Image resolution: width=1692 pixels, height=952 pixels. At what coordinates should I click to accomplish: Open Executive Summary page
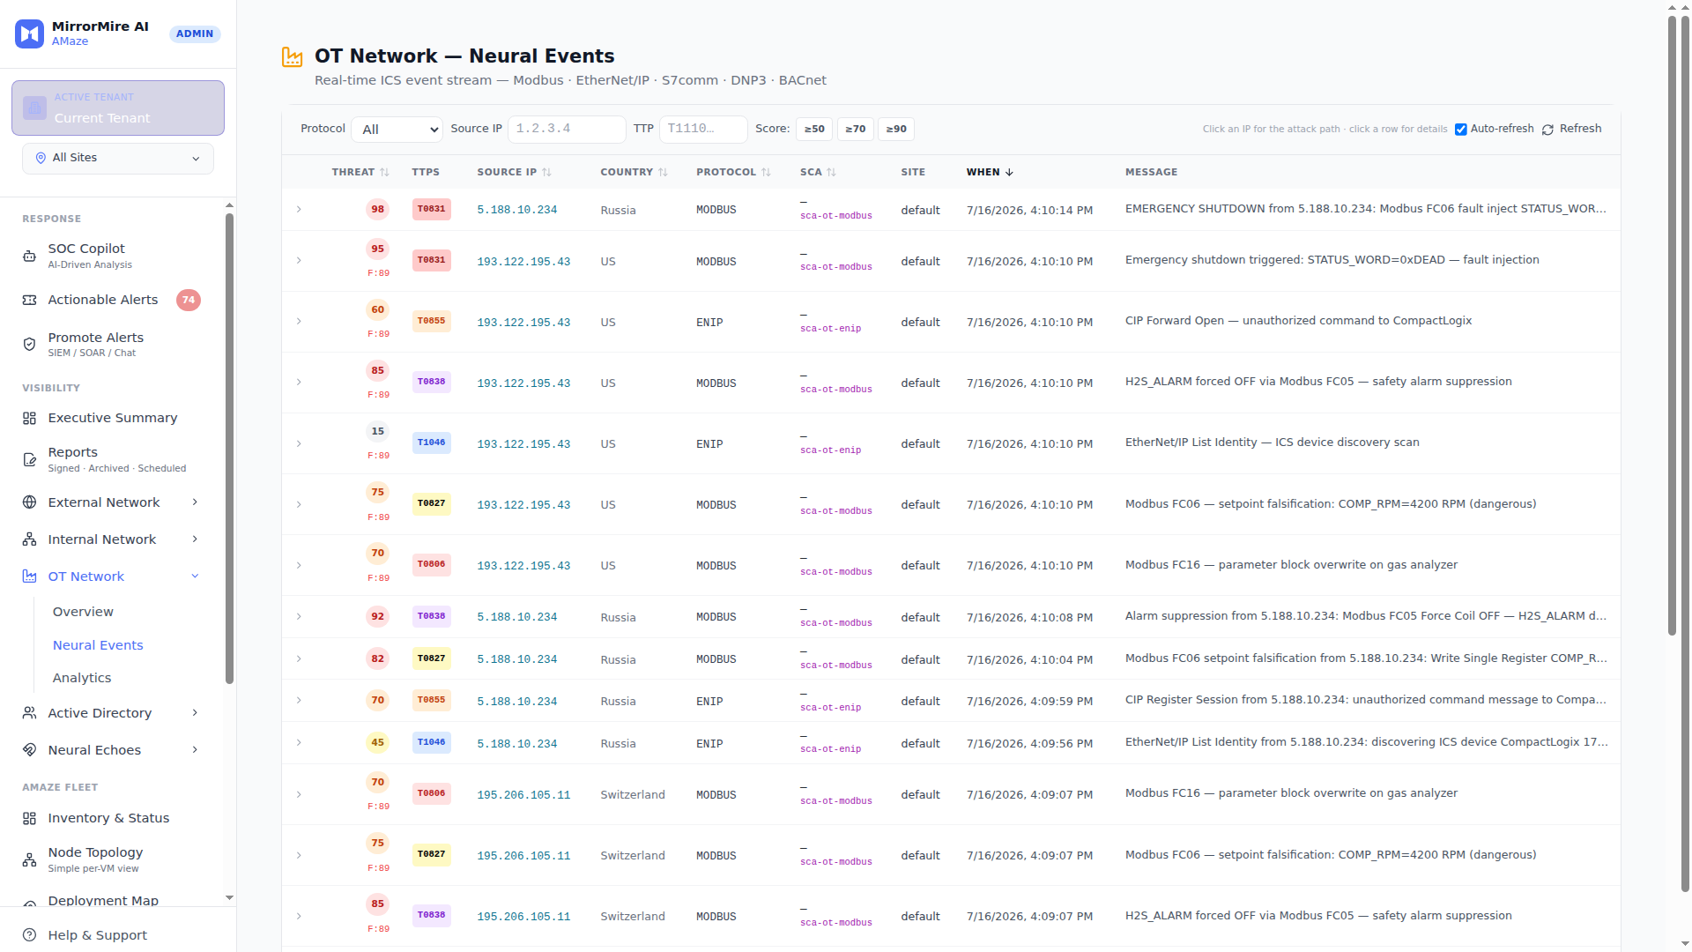[x=113, y=418]
